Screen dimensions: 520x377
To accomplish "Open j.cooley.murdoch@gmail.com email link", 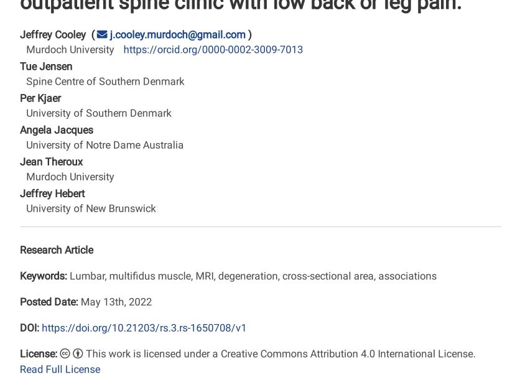I will [177, 34].
